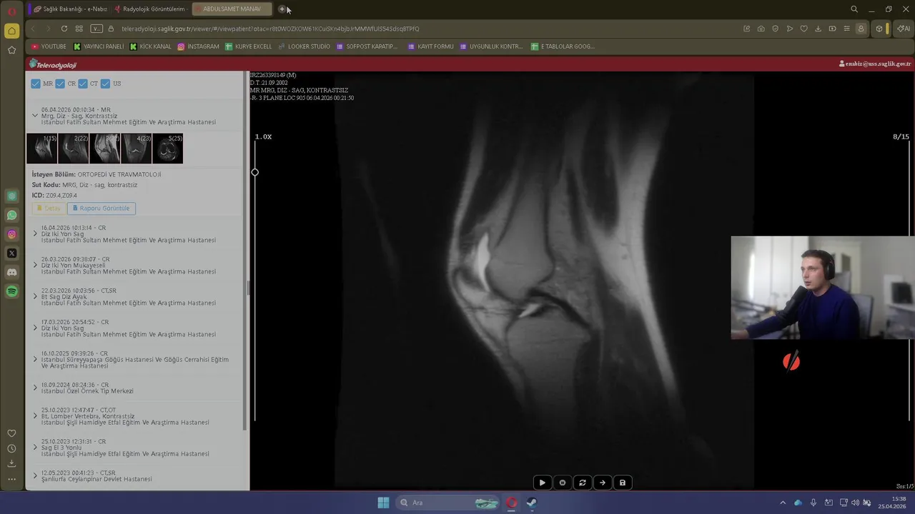This screenshot has width=915, height=514.
Task: Toggle the CR modality checkbox
Action: click(60, 84)
